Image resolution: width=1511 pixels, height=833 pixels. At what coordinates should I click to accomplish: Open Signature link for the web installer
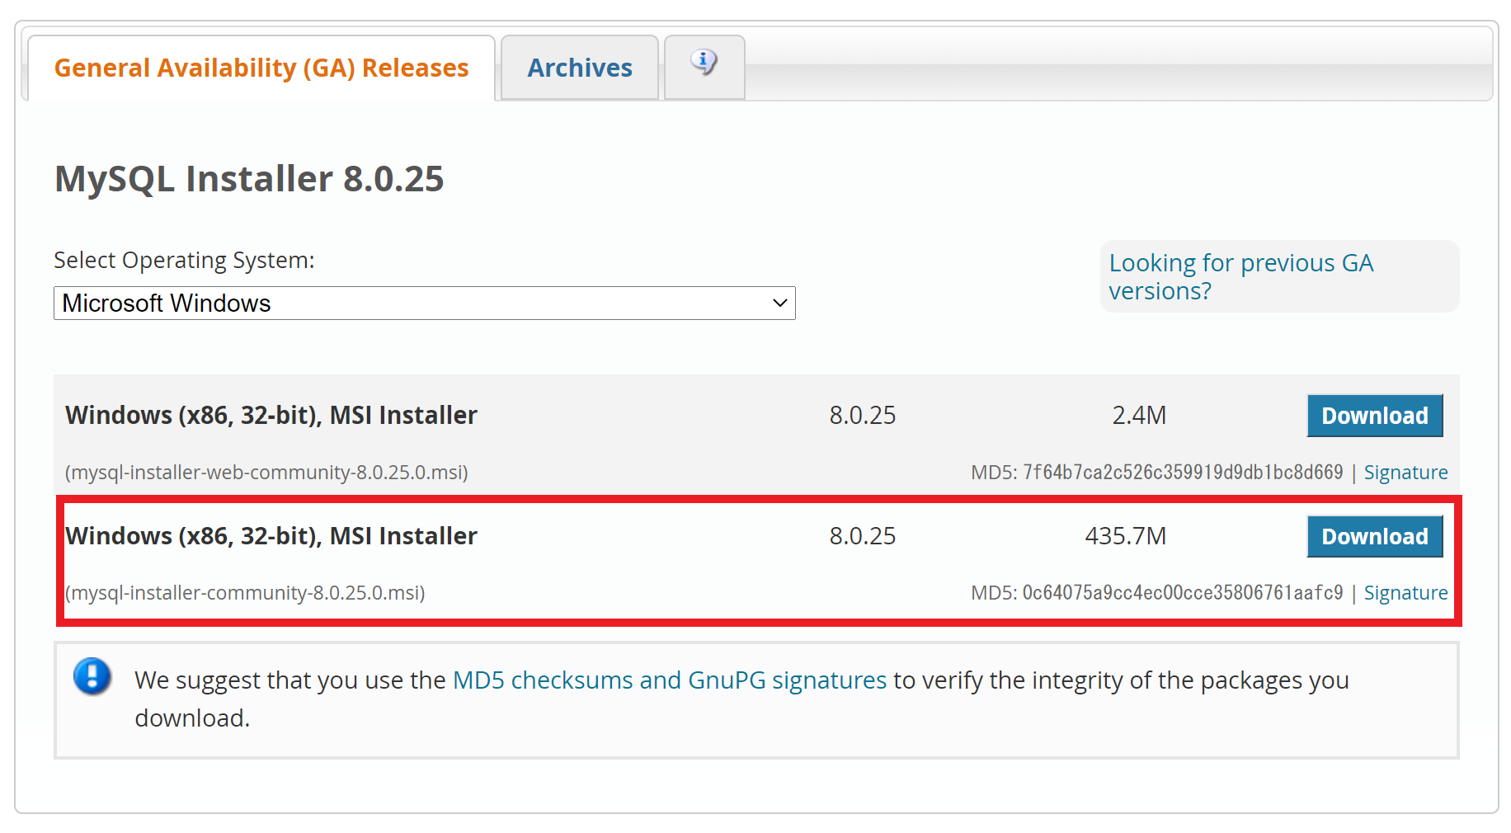(x=1406, y=473)
